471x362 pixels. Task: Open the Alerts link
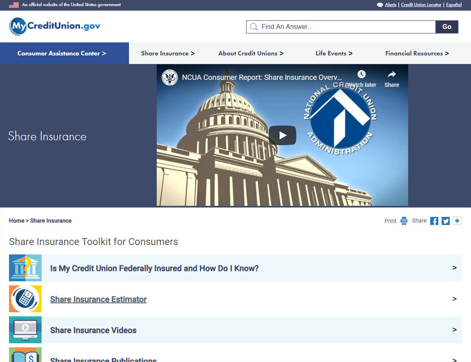(391, 5)
